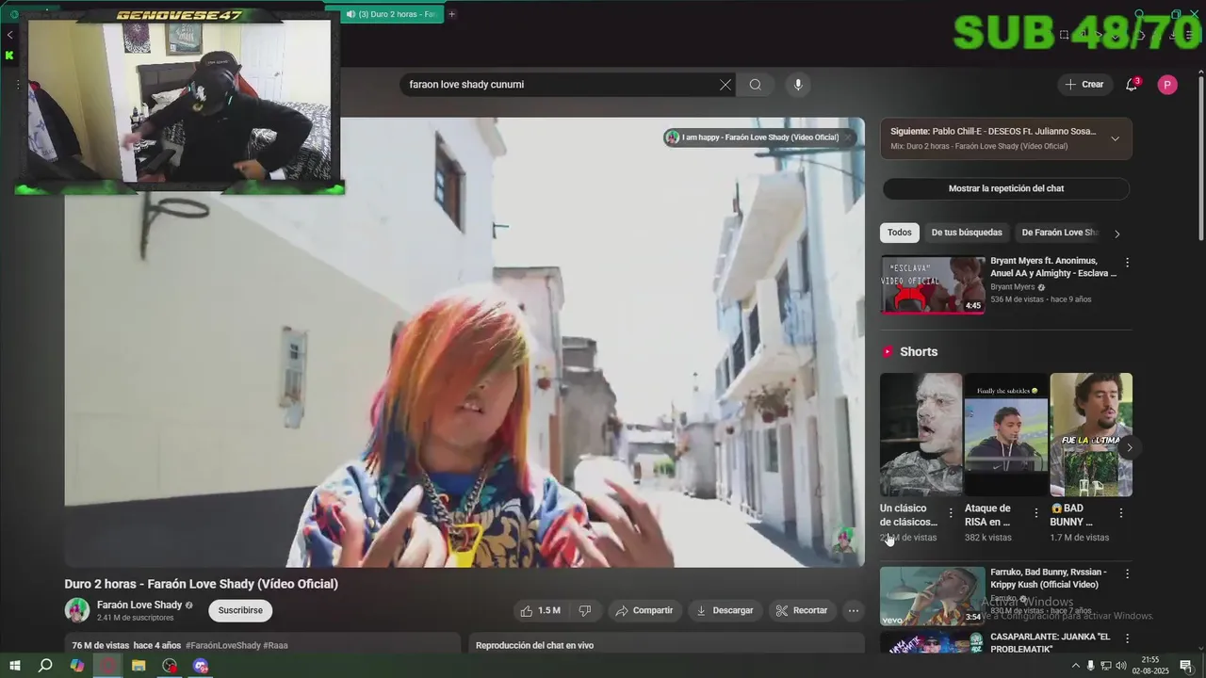1206x678 pixels.
Task: Open options menu for Bryant Myers Esclava video
Action: pyautogui.click(x=1127, y=263)
